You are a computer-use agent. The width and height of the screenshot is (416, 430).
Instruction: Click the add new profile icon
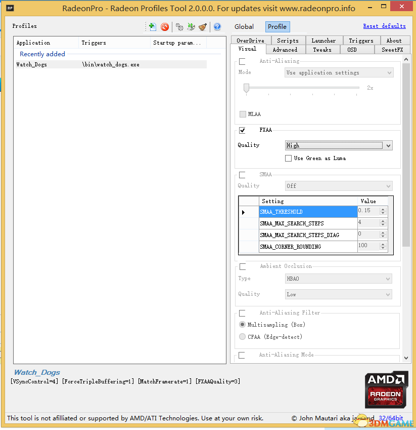pos(152,27)
